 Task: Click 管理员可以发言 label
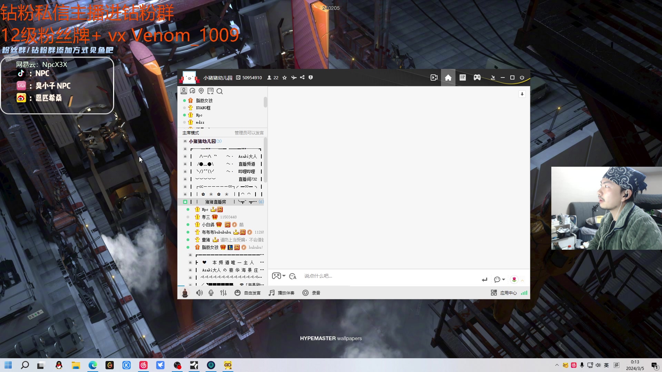click(x=249, y=133)
